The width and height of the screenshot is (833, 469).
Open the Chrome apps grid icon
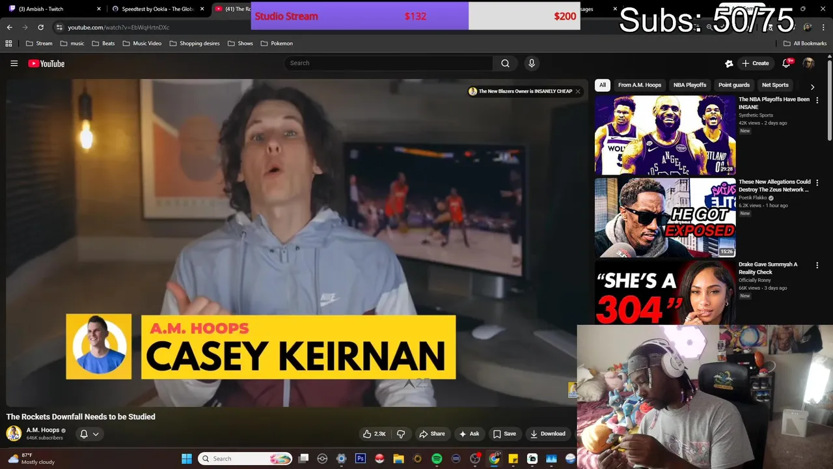tap(8, 44)
